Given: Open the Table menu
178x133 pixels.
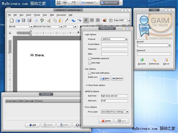Looking at the screenshot, I should click(x=52, y=15).
